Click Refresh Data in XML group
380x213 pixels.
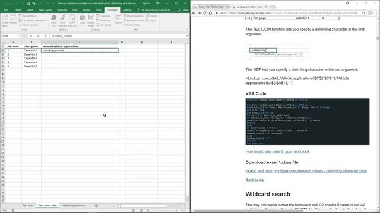[132, 25]
